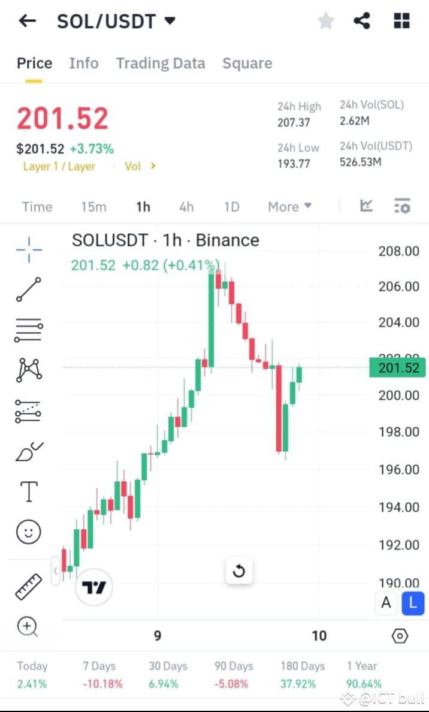This screenshot has width=429, height=712.
Task: Select the trend line drawing tool
Action: pos(29,290)
